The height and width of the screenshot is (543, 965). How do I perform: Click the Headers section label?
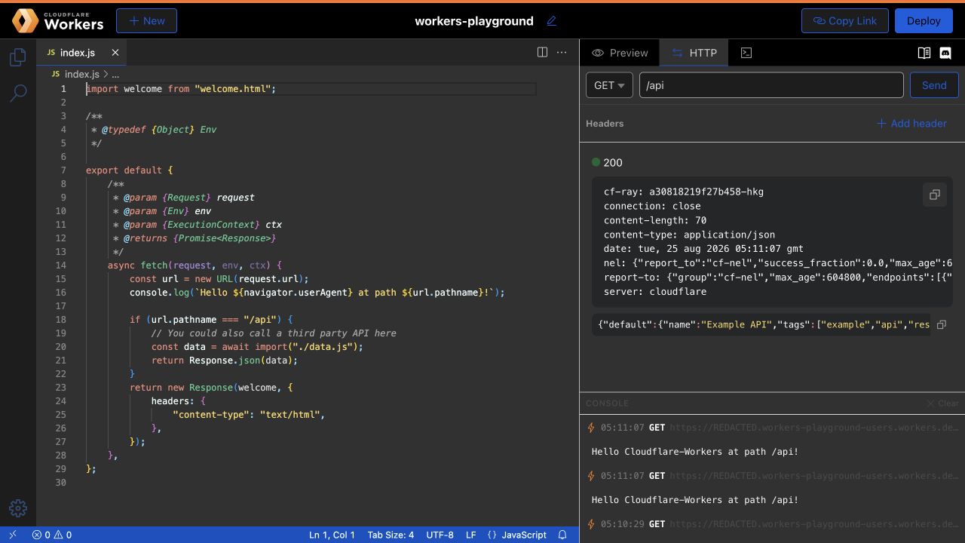pos(605,124)
